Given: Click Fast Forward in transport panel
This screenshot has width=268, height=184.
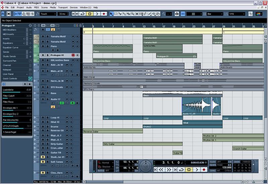Looking at the screenshot, I should tap(169, 170).
